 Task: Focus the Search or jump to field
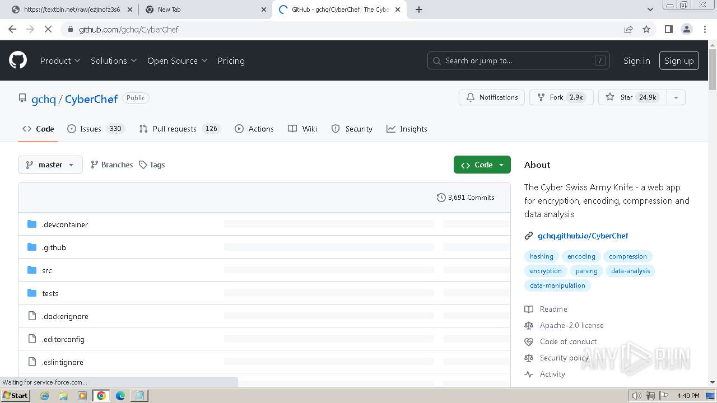[x=519, y=60]
